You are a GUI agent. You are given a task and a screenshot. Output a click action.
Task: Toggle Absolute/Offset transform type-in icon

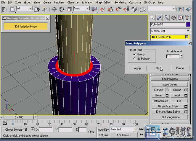click(33, 129)
